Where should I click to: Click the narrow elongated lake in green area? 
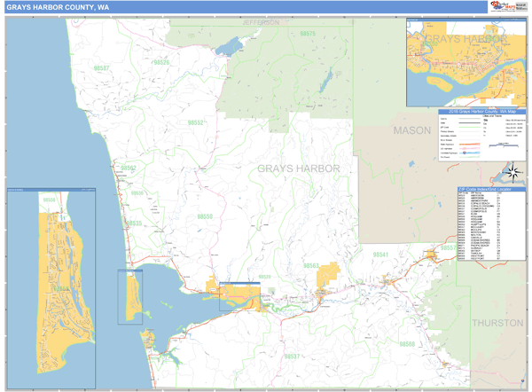(x=325, y=80)
